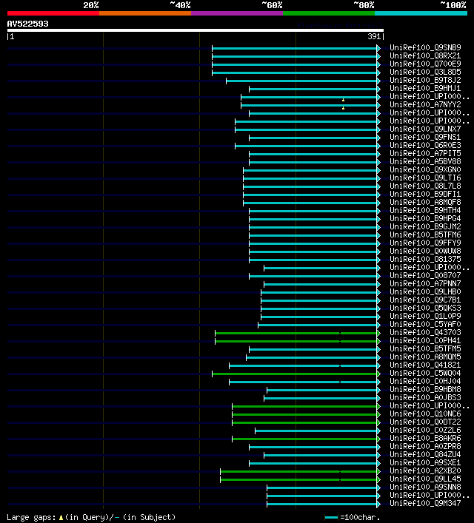Select hit UniRef100_A0JBS3
The width and height of the screenshot is (474, 523).
[x=425, y=397]
